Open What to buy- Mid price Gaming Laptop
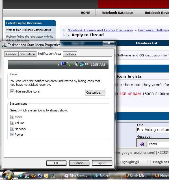Screen dimensions: 169x180 [x=29, y=30]
